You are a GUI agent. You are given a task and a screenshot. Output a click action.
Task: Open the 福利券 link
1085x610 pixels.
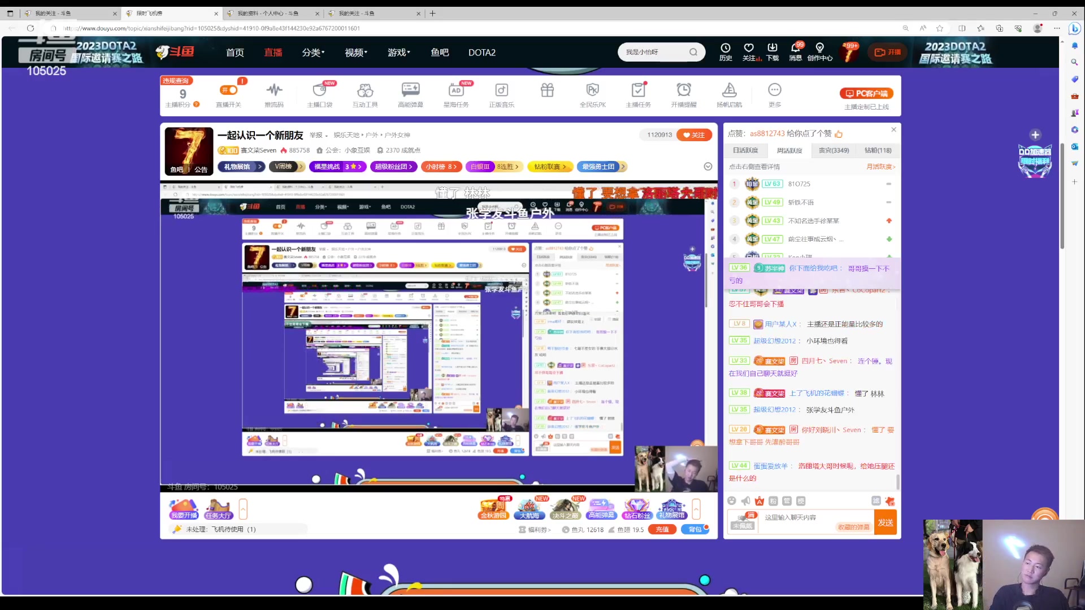(535, 530)
